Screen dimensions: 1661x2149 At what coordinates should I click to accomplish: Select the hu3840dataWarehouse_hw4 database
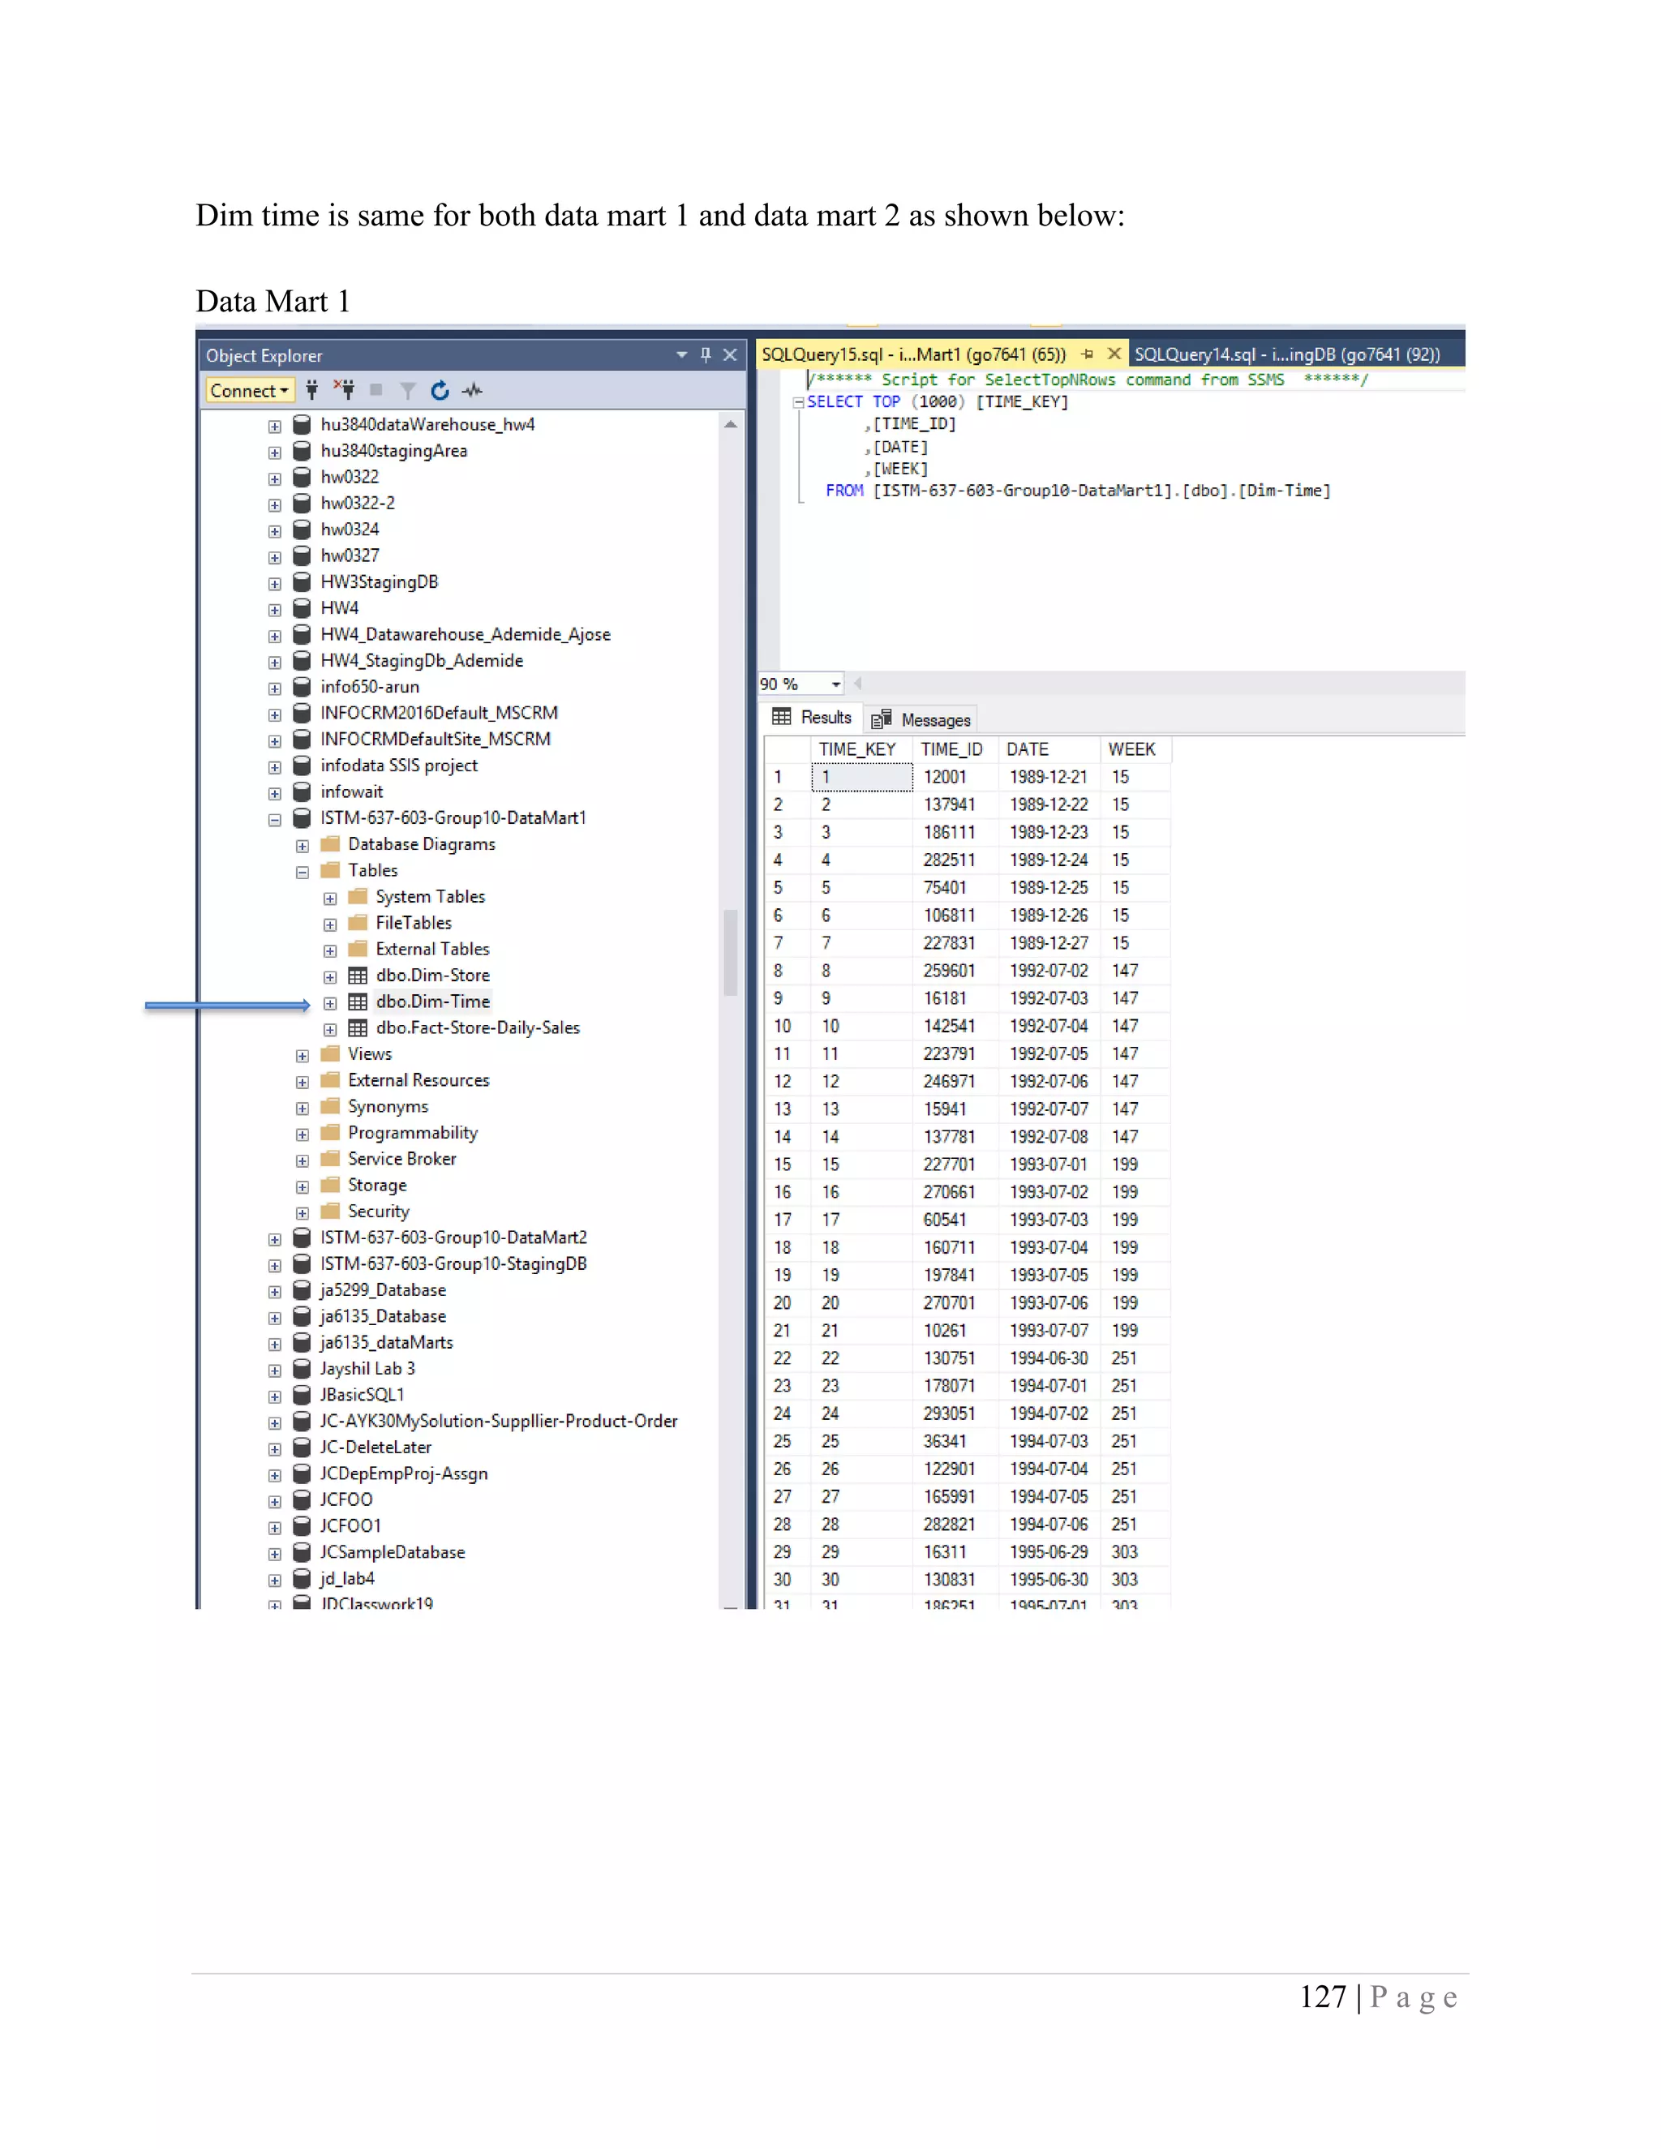(x=428, y=424)
